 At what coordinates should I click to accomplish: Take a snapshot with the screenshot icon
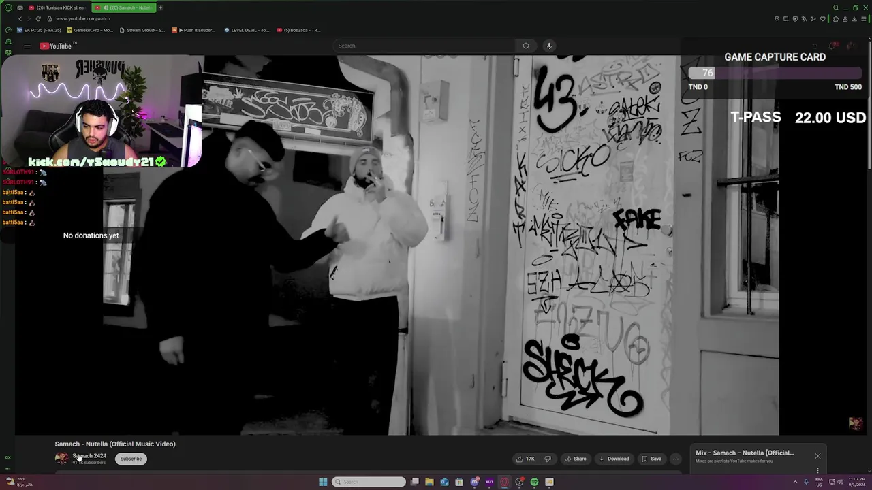(785, 19)
